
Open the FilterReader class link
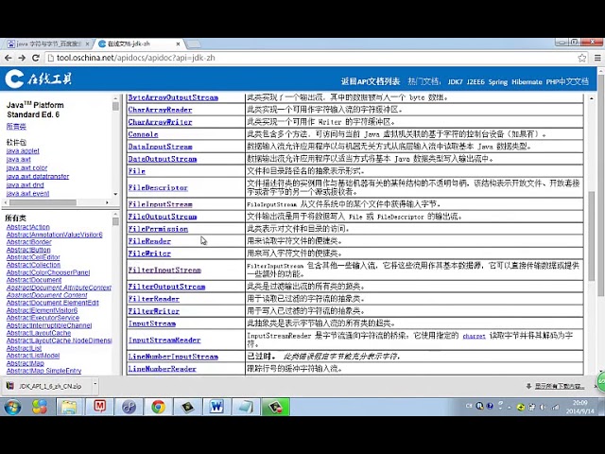153,299
